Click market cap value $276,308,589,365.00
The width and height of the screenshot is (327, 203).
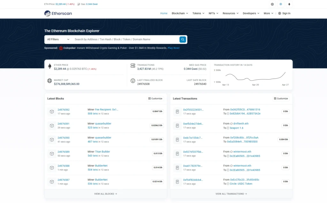click(x=66, y=84)
